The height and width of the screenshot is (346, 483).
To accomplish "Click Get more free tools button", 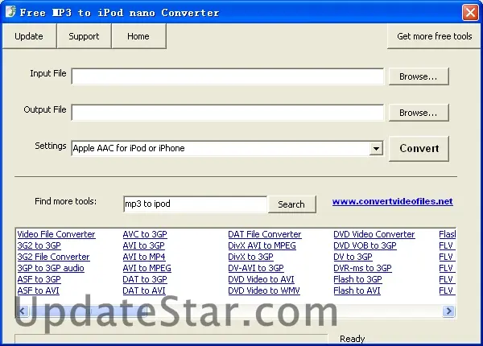I will pos(434,36).
